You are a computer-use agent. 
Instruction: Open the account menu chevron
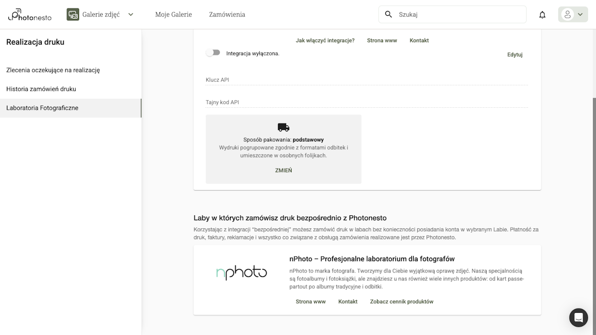point(580,14)
